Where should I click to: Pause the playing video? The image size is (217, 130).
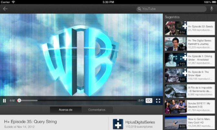click(5, 100)
